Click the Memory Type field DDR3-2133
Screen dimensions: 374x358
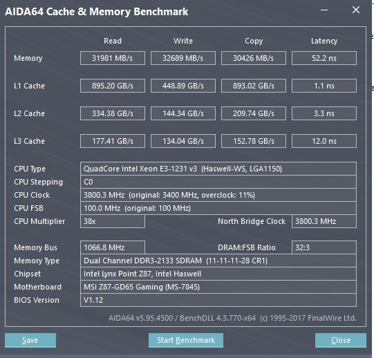pos(218,261)
